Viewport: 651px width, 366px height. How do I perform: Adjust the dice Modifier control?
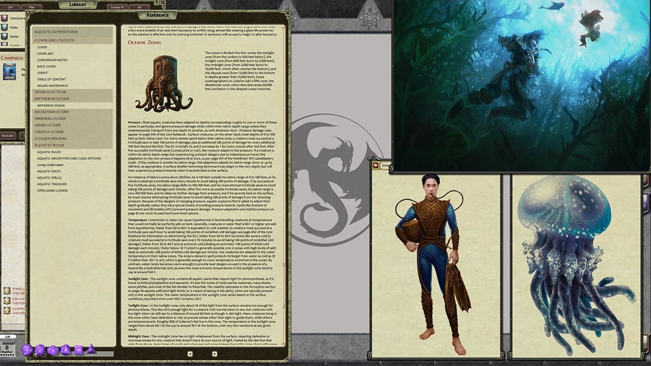7,348
